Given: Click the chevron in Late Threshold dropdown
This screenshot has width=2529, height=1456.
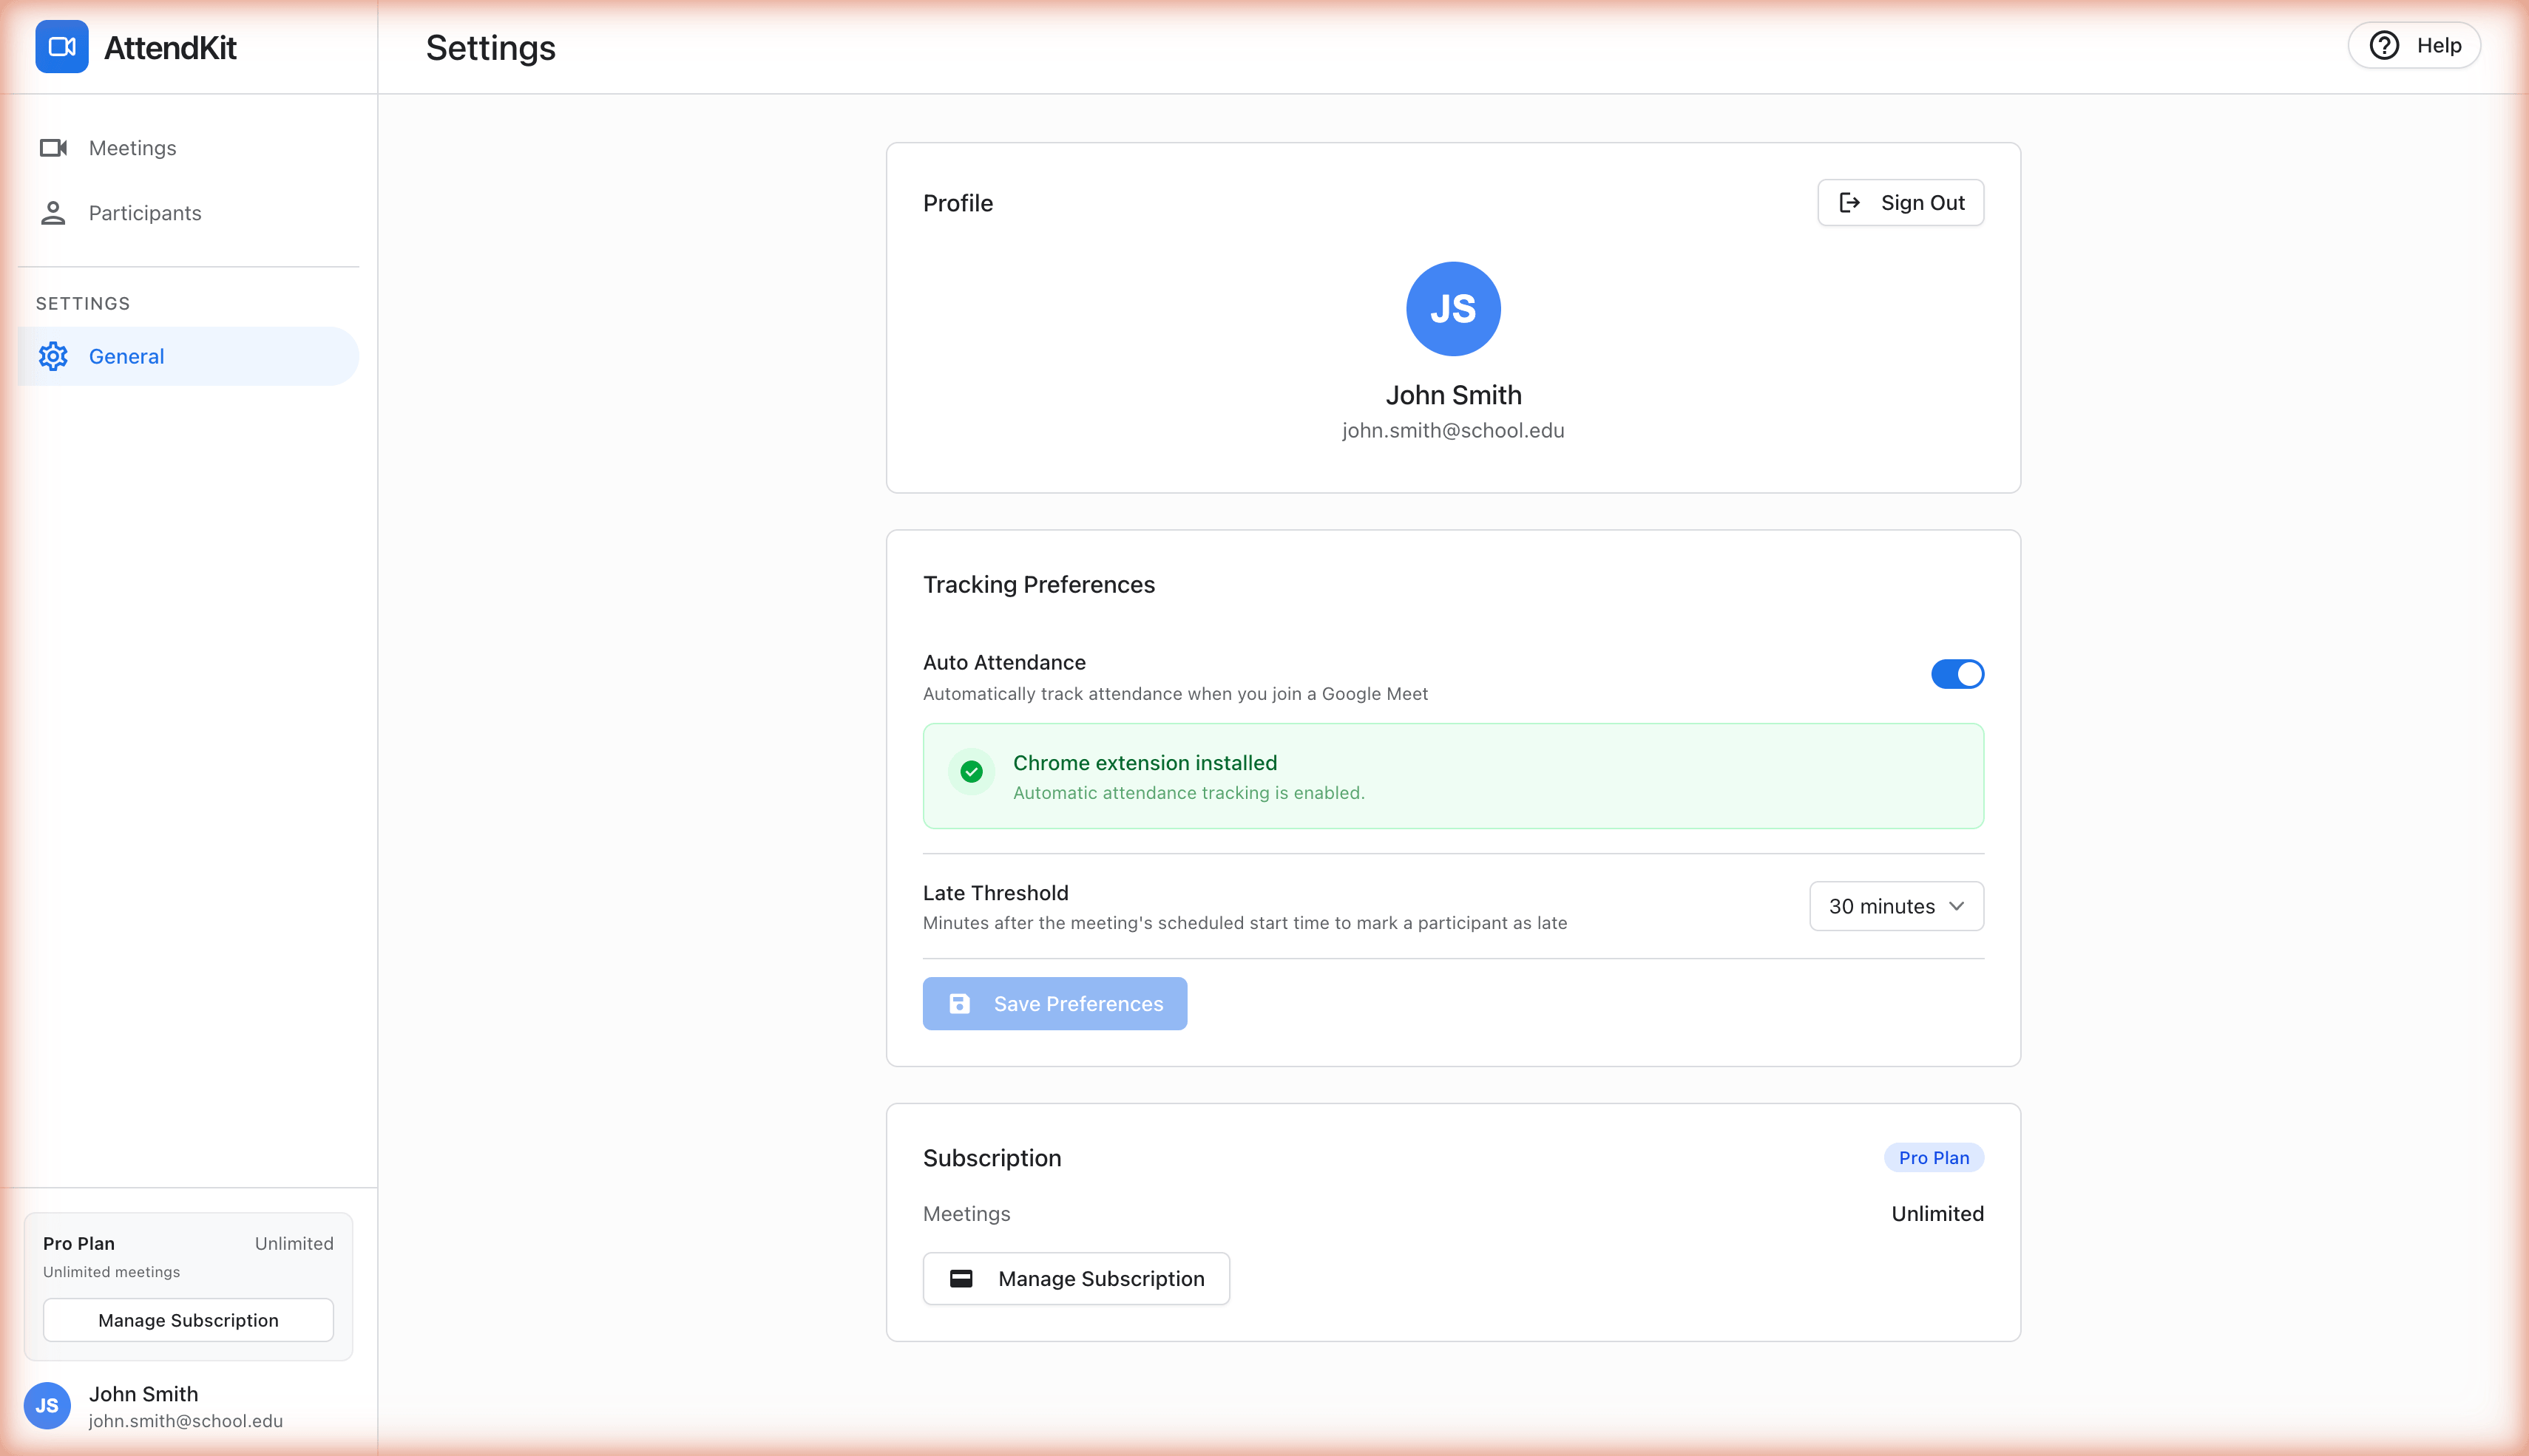Looking at the screenshot, I should [x=1956, y=906].
